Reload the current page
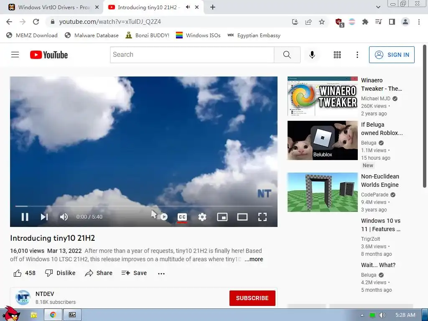The height and width of the screenshot is (321, 428). (36, 22)
